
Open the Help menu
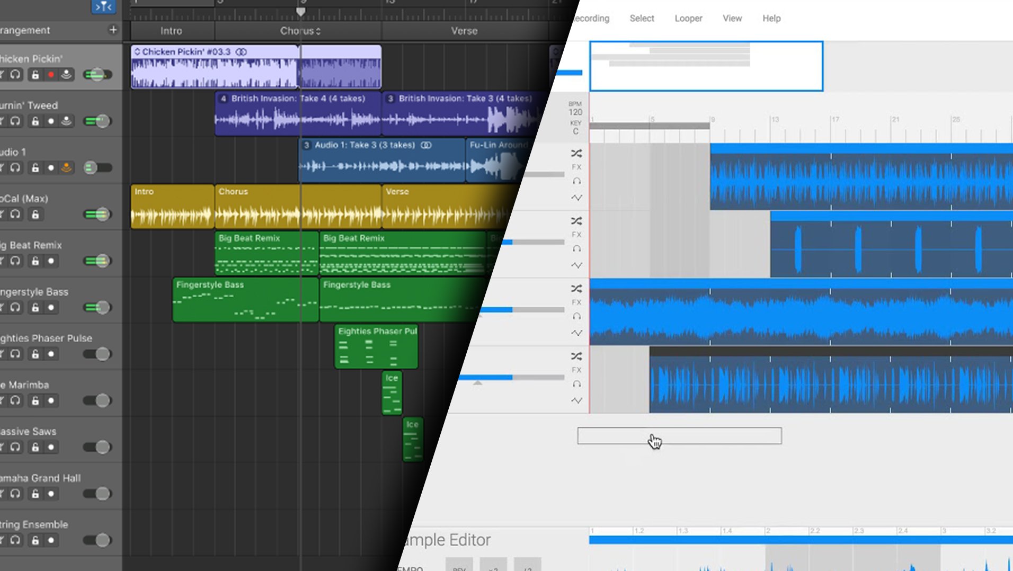771,19
